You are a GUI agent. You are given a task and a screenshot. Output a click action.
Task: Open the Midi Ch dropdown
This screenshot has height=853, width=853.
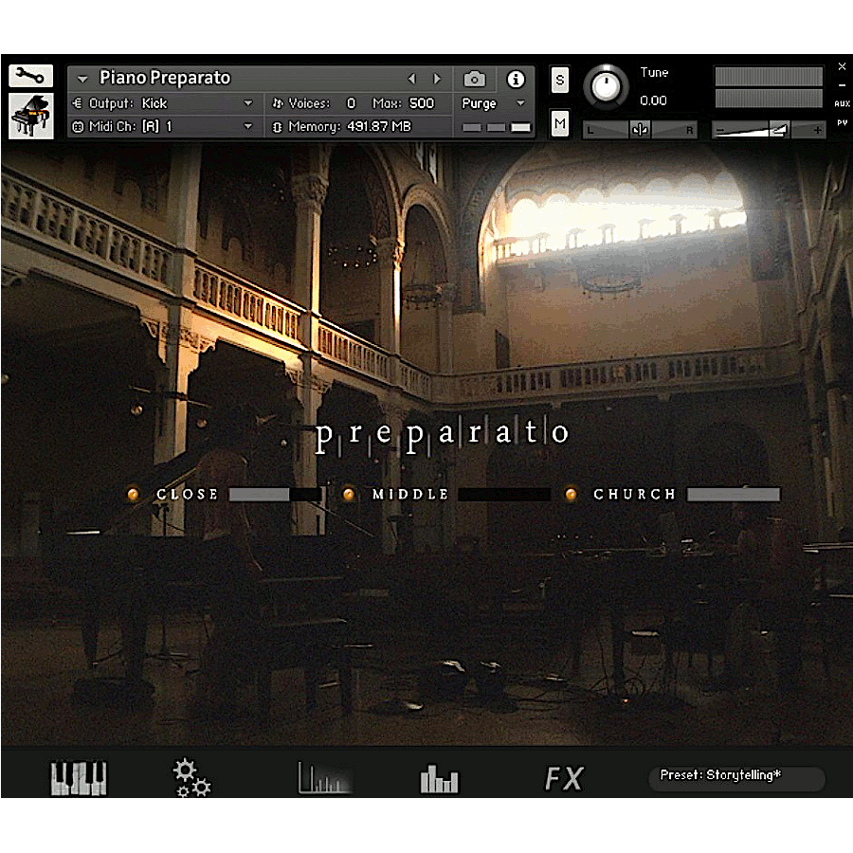tap(163, 127)
